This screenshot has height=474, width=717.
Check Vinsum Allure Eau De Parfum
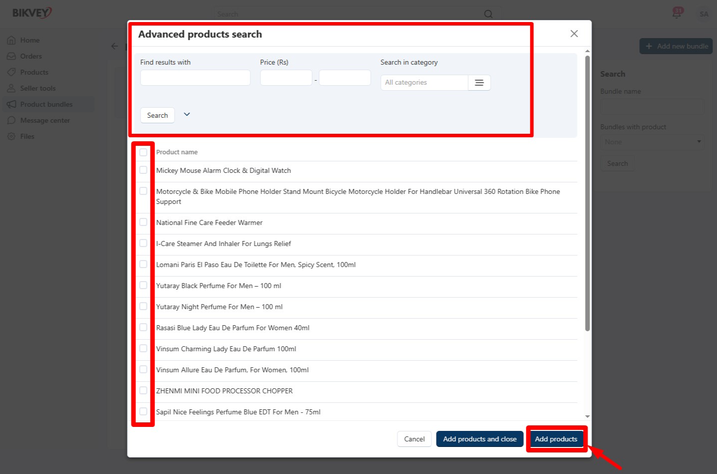coord(144,369)
